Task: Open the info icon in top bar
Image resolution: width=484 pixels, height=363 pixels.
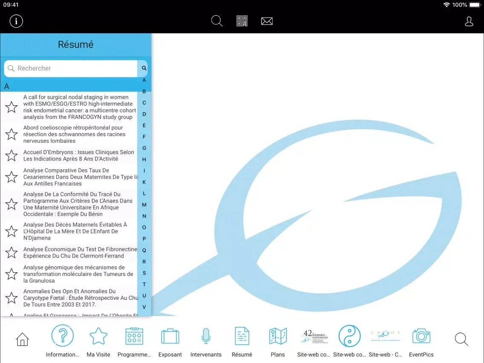Action: point(16,21)
